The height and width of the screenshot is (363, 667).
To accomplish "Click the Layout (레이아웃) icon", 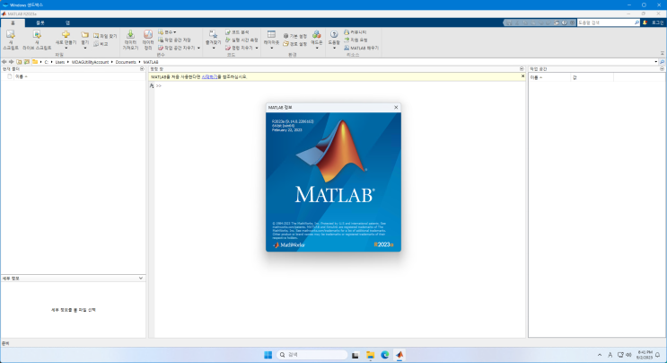I will pyautogui.click(x=271, y=35).
